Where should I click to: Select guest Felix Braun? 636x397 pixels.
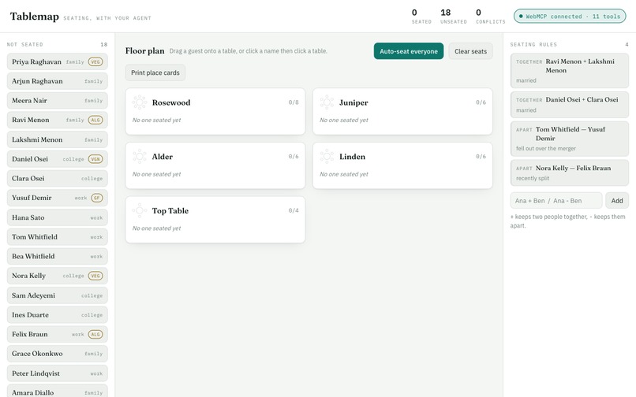(57, 335)
